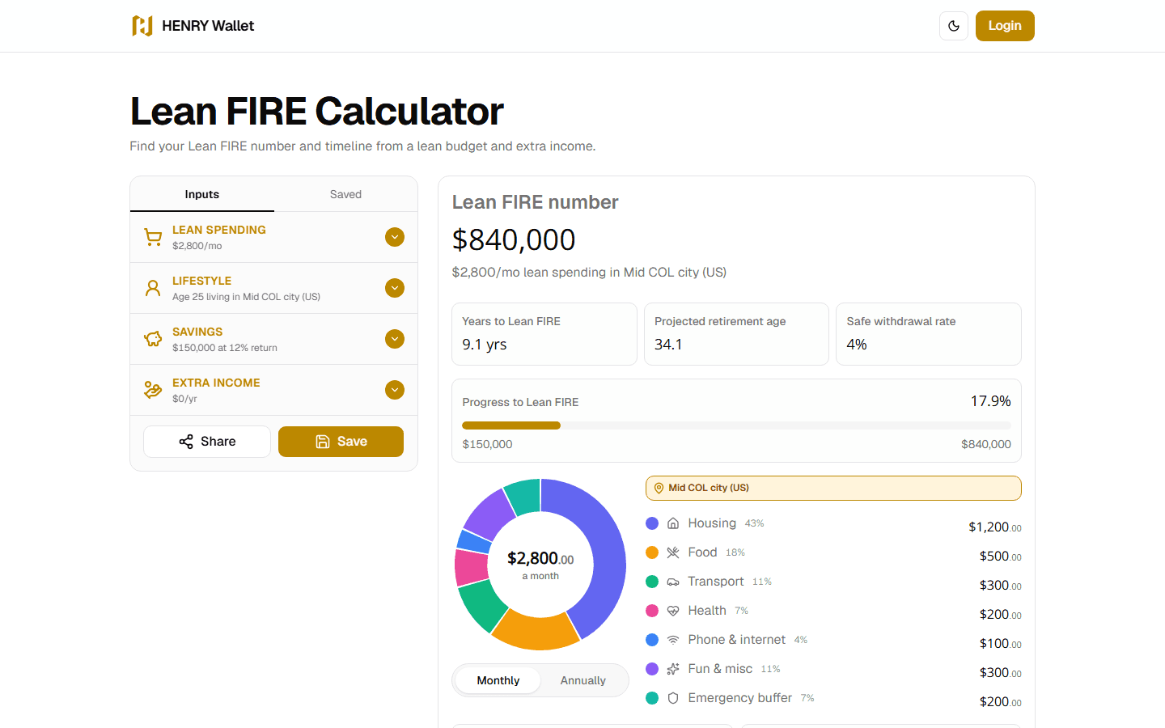
Task: Click the person icon for Lifestyle
Action: 153,288
